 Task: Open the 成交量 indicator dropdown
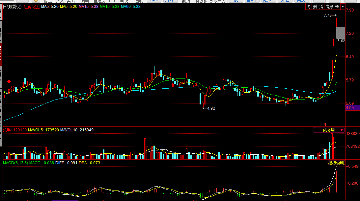[329, 130]
